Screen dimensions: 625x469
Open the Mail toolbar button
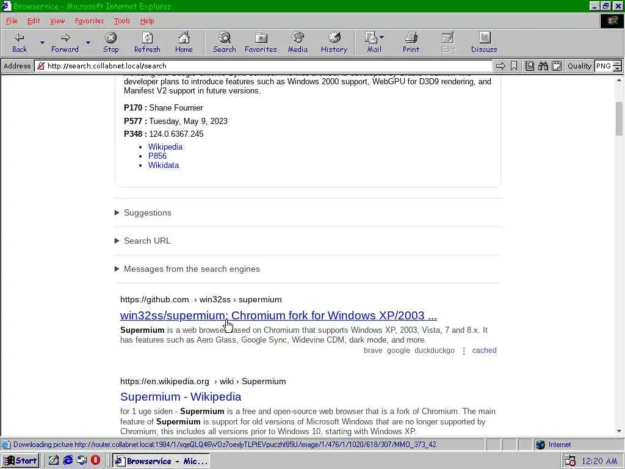tap(374, 43)
